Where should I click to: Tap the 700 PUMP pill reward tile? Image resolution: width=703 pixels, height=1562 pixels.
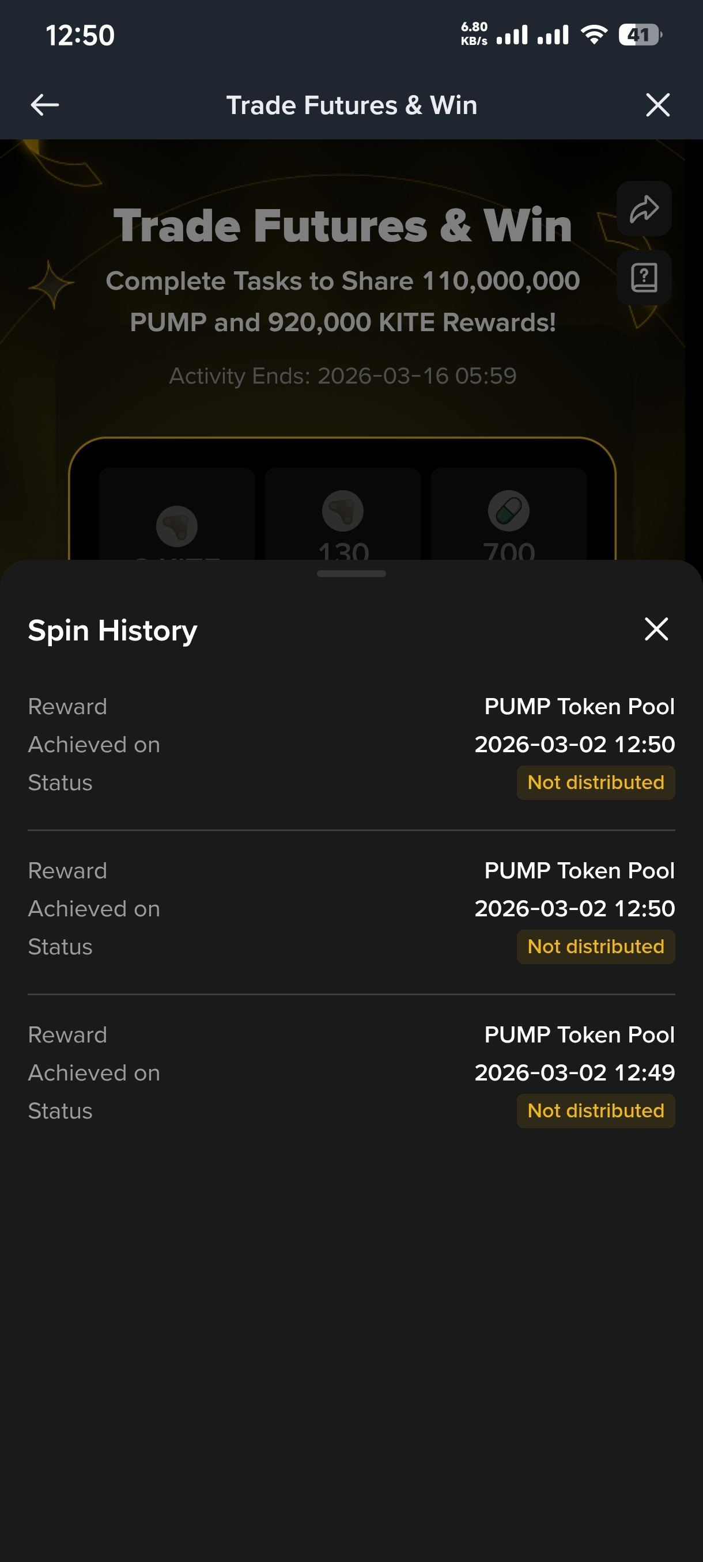click(x=508, y=514)
